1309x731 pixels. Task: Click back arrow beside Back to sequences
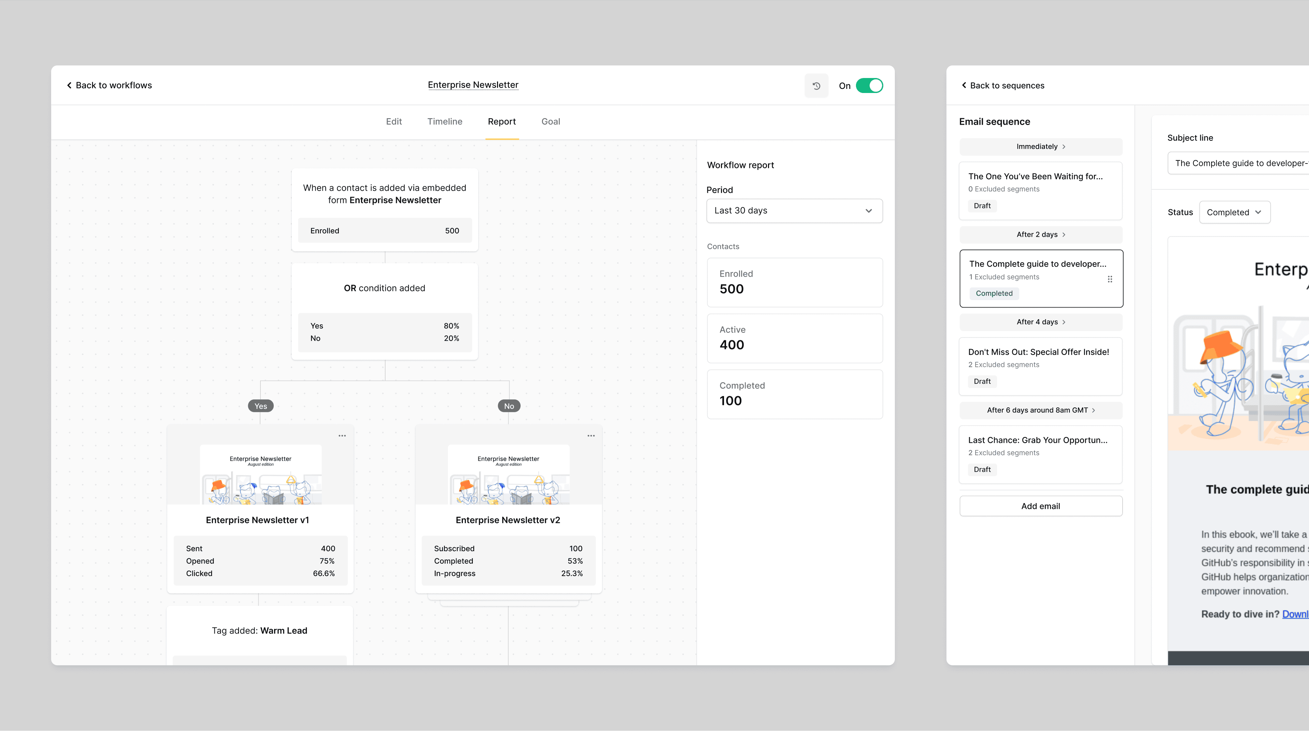click(964, 85)
